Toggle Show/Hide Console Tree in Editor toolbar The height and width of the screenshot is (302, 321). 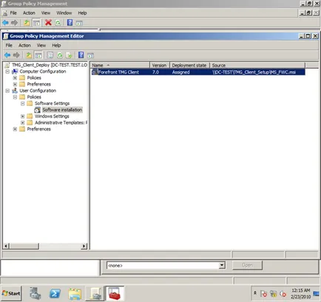(38, 56)
